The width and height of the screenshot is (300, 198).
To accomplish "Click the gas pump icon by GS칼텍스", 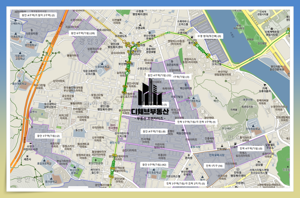I will 235,144.
